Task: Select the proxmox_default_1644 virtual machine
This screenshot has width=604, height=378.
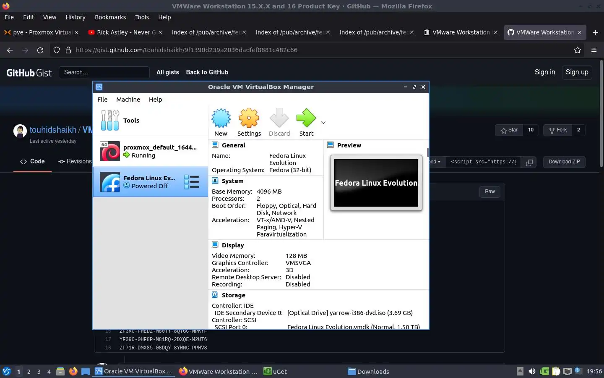Action: [151, 151]
